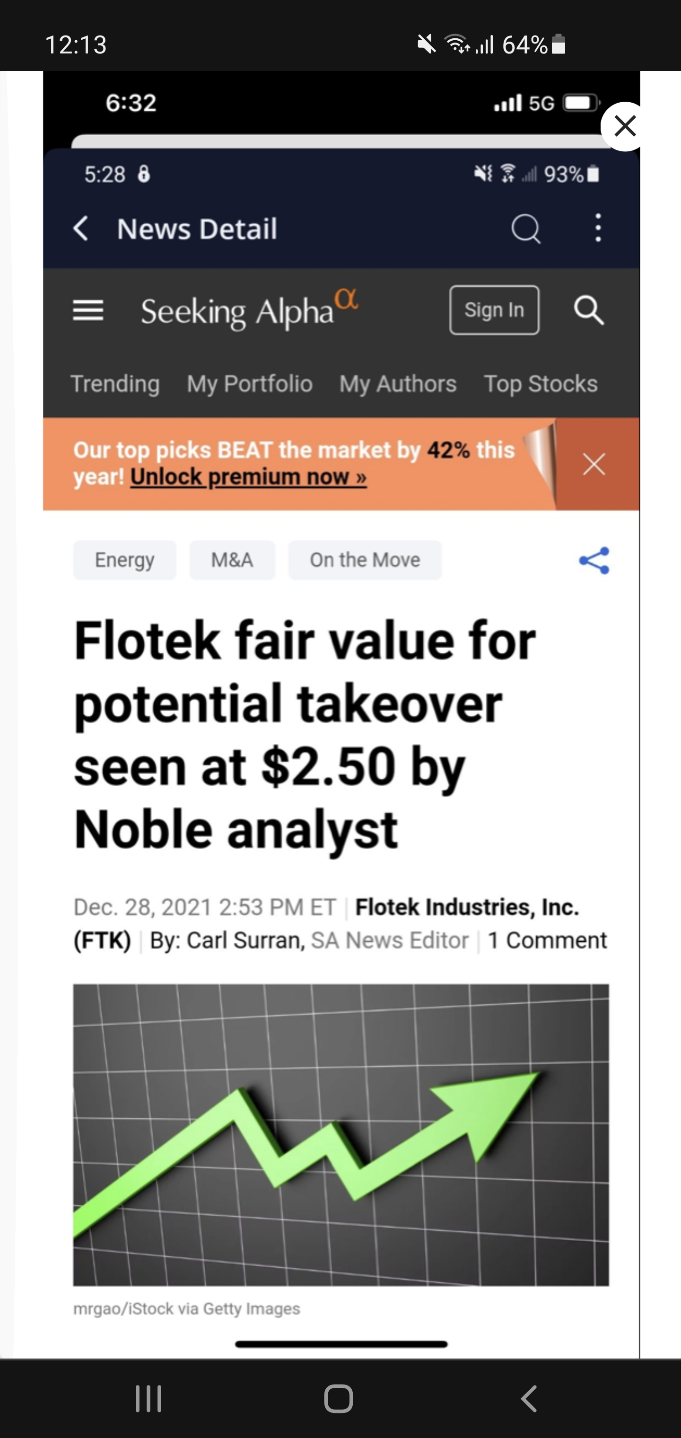Image resolution: width=681 pixels, height=1438 pixels.
Task: Dismiss the orange premium banner
Action: 594,465
